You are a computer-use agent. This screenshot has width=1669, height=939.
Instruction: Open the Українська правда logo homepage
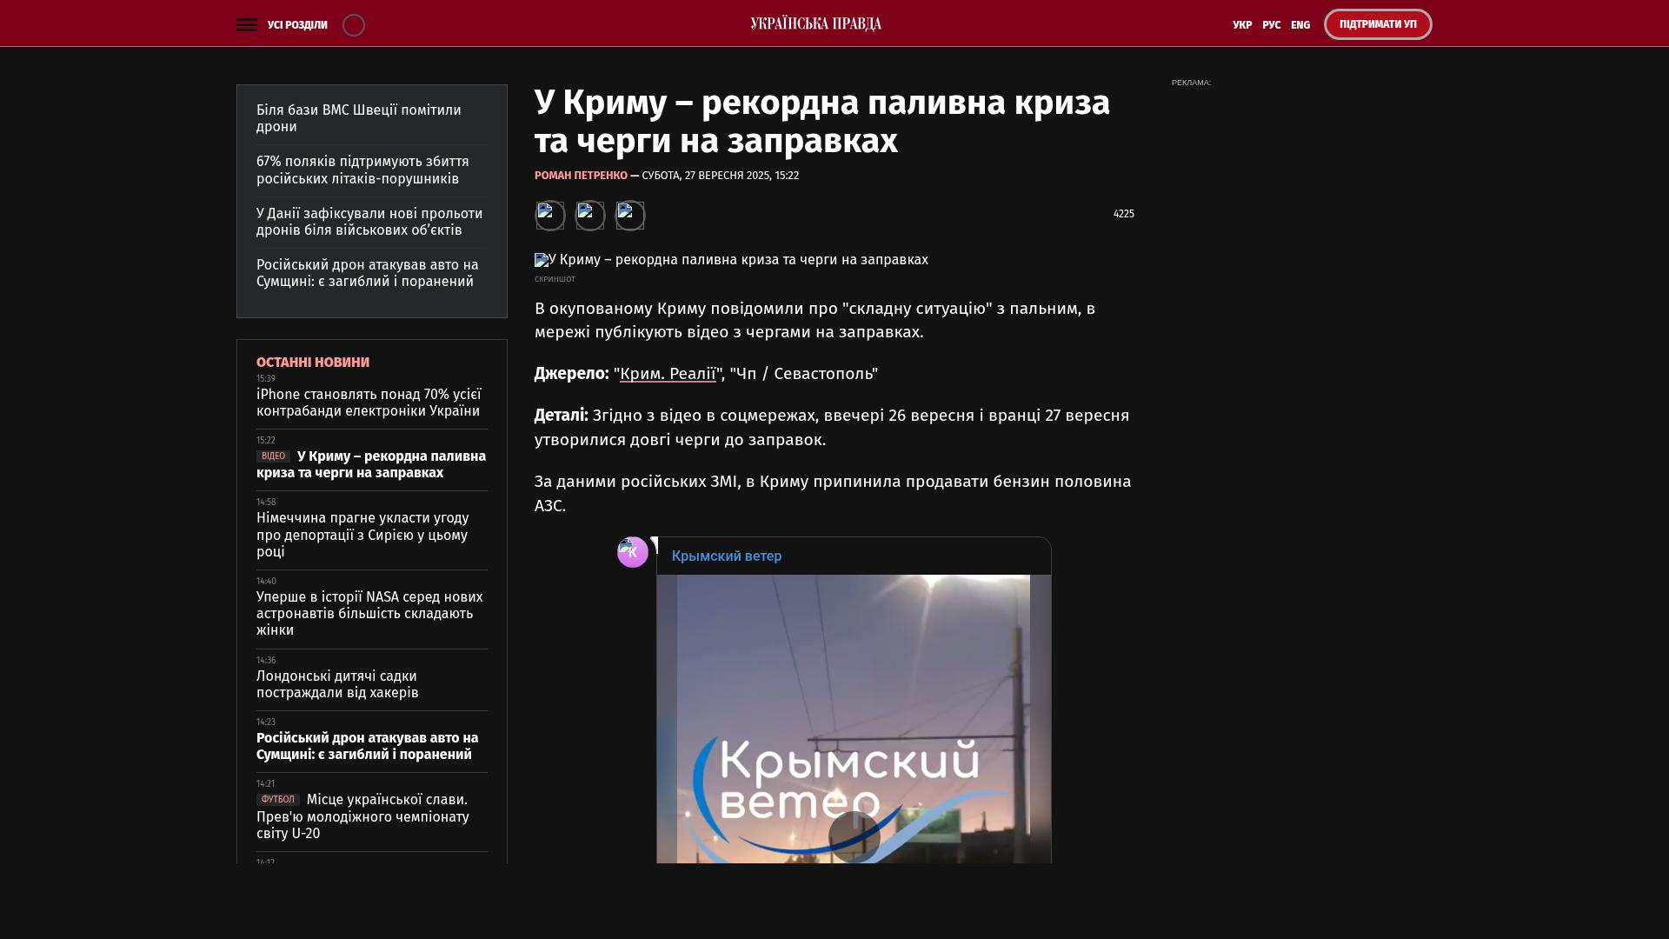[x=815, y=24]
